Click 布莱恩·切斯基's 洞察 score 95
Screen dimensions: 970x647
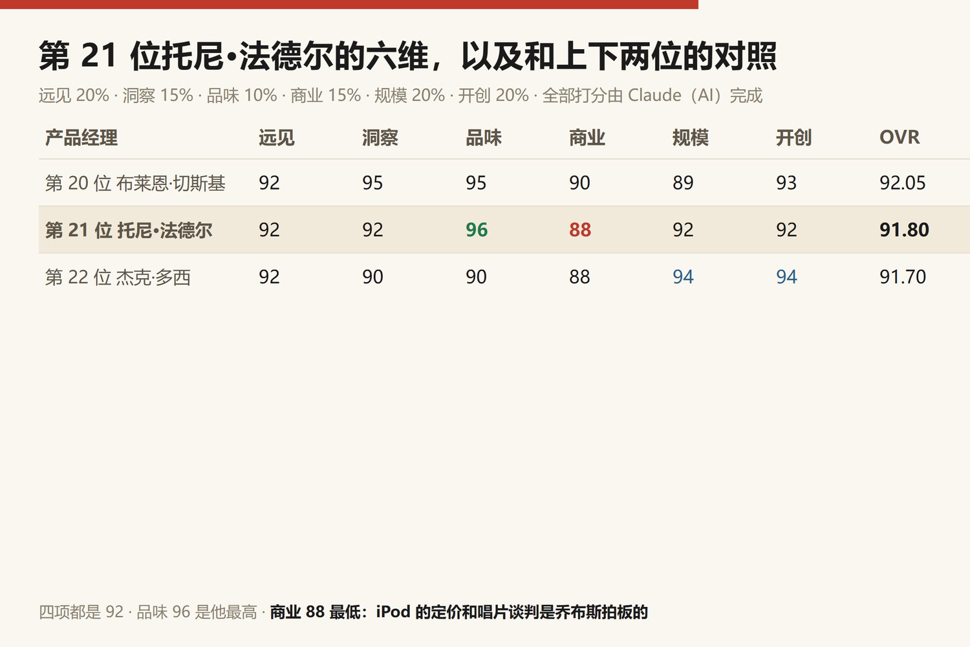point(372,183)
